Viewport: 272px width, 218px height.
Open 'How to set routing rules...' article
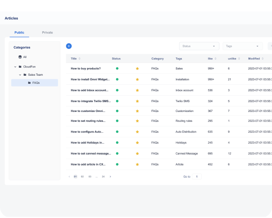88,121
